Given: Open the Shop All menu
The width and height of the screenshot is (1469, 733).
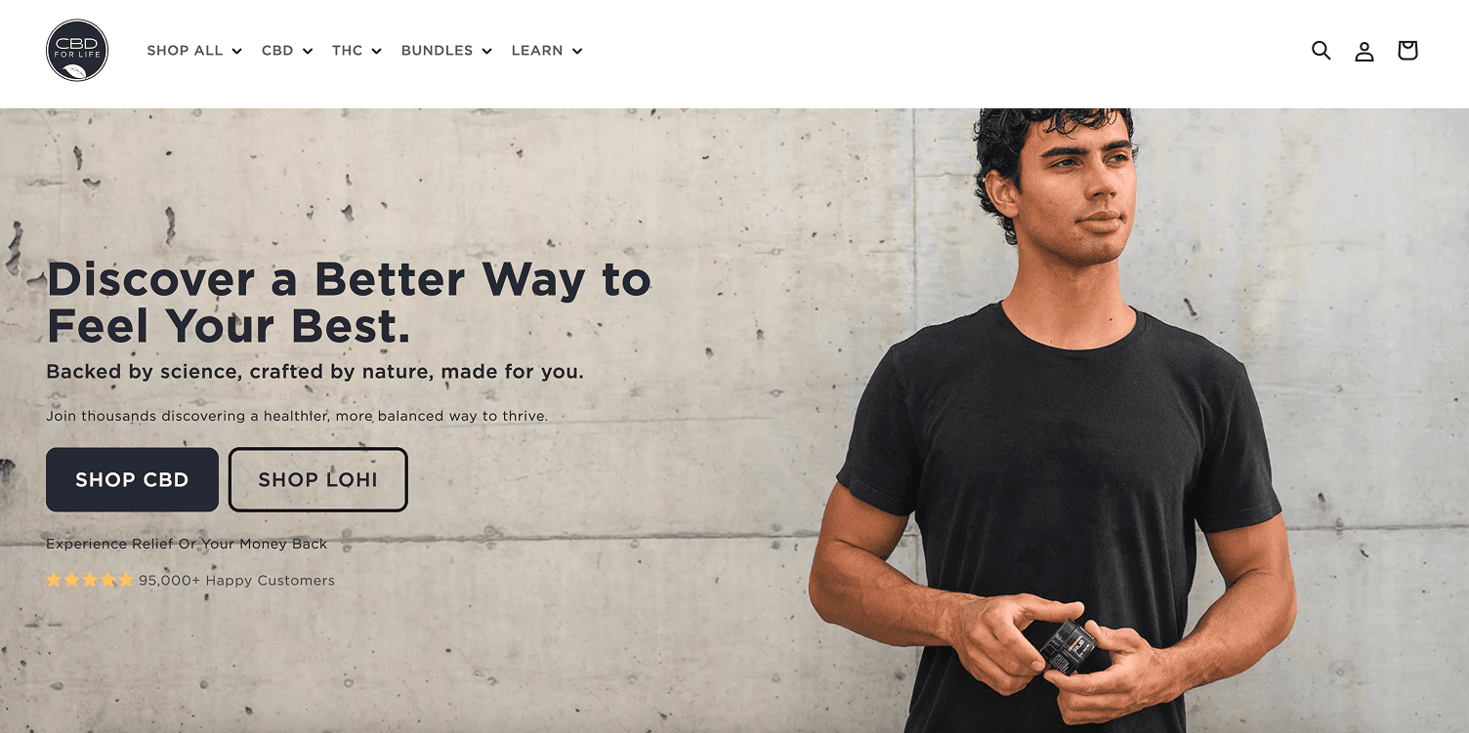Looking at the screenshot, I should click(x=194, y=51).
